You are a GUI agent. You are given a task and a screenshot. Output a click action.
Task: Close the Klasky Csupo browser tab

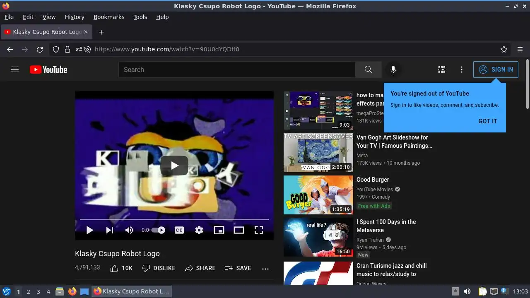pos(86,32)
